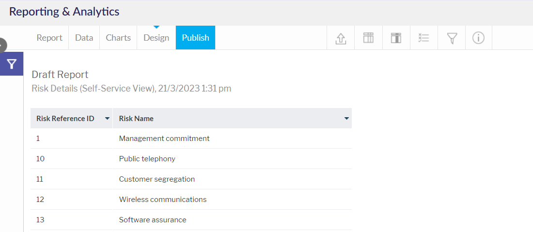
Task: Open the table columns layout icon
Action: coord(368,38)
